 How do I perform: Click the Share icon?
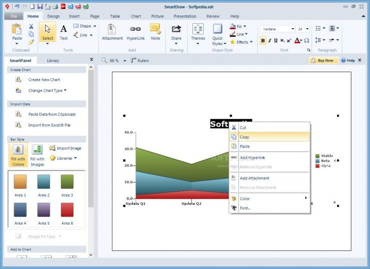[176, 29]
